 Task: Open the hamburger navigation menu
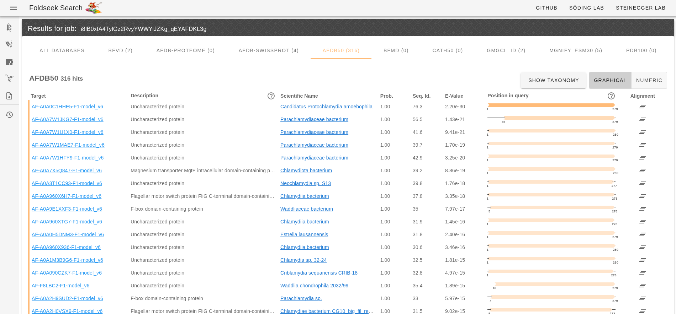click(x=14, y=8)
